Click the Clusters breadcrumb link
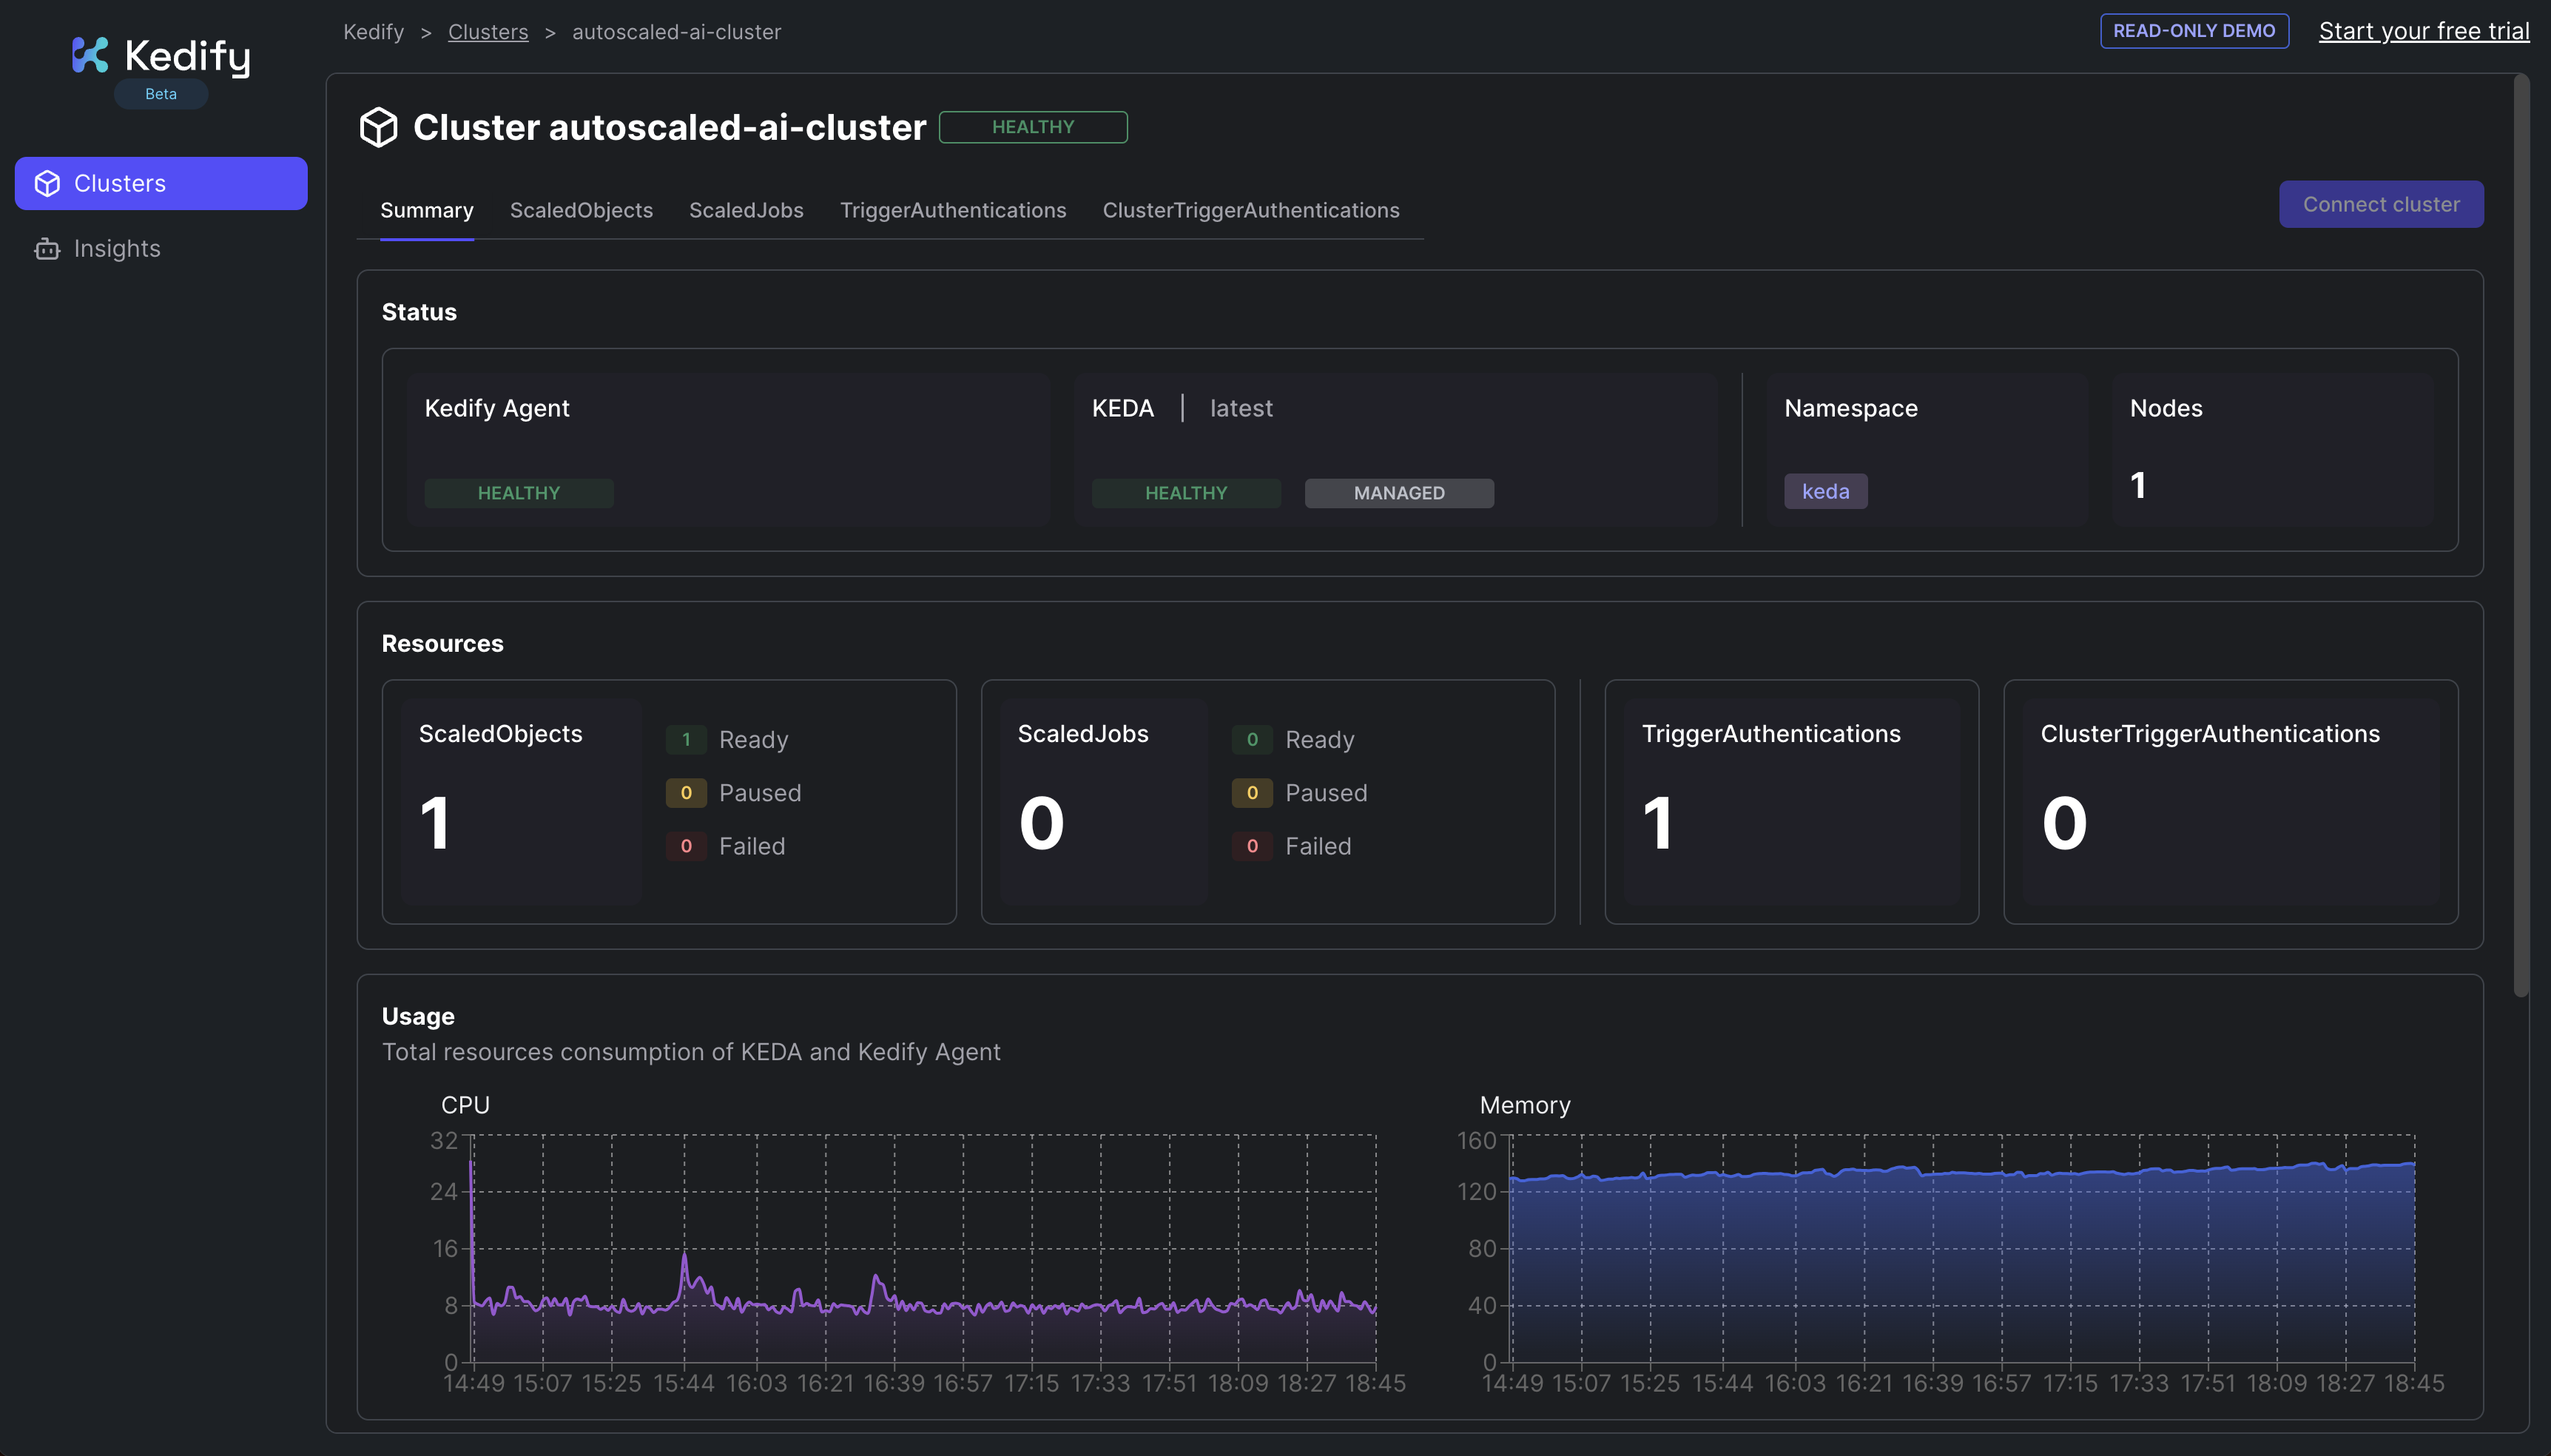The width and height of the screenshot is (2551, 1456). [x=488, y=32]
